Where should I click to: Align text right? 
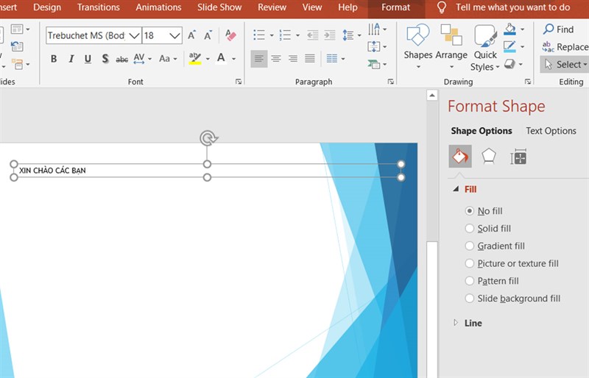click(293, 59)
